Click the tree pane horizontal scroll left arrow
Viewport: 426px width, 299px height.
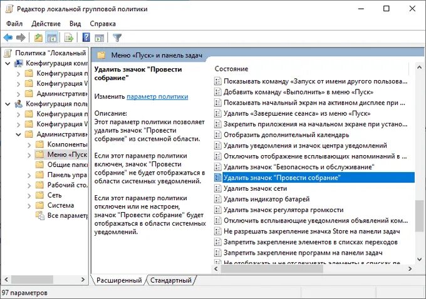coord(6,279)
